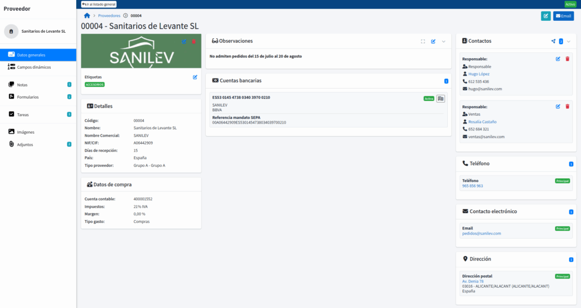581x308 pixels.
Task: Click edit supplier button at top right
Action: point(545,16)
